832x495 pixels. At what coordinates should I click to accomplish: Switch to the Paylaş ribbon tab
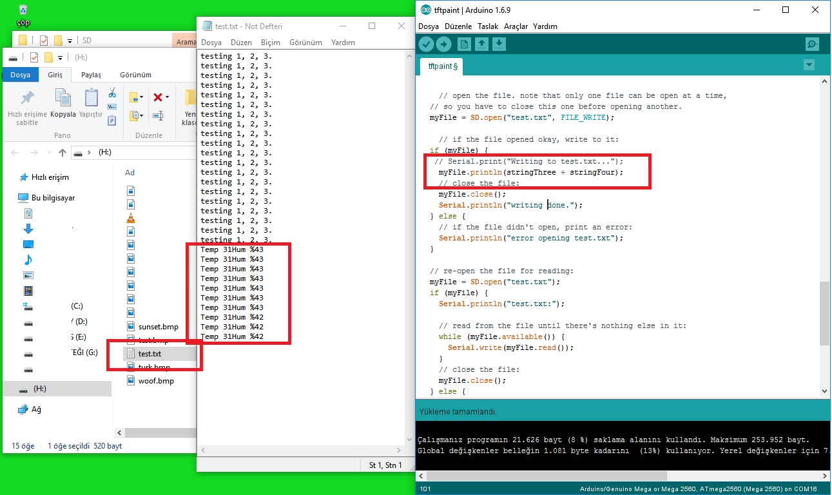91,75
